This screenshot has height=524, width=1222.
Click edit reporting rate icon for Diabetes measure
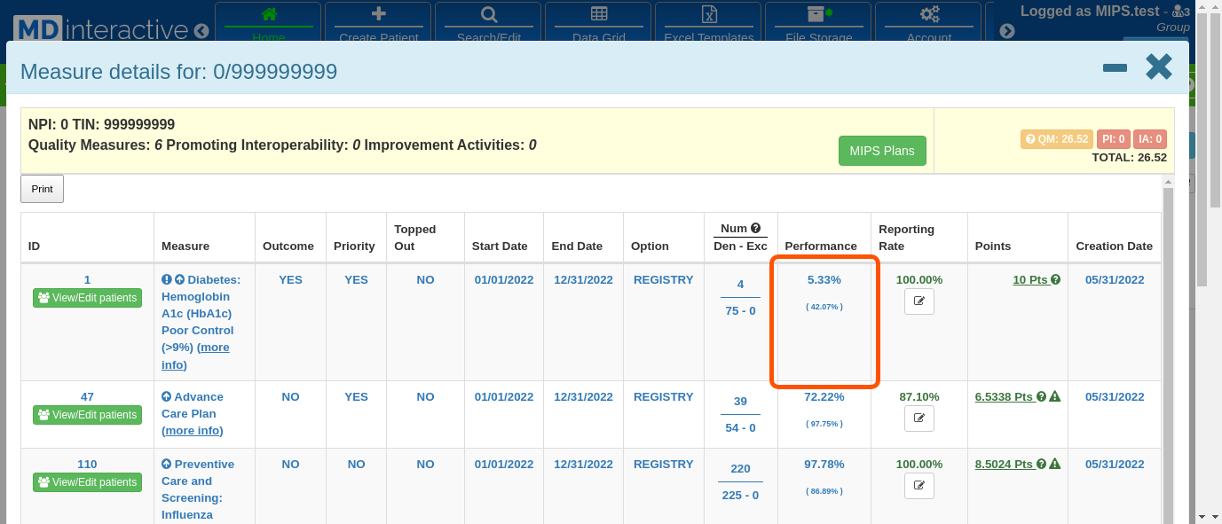[x=918, y=301]
